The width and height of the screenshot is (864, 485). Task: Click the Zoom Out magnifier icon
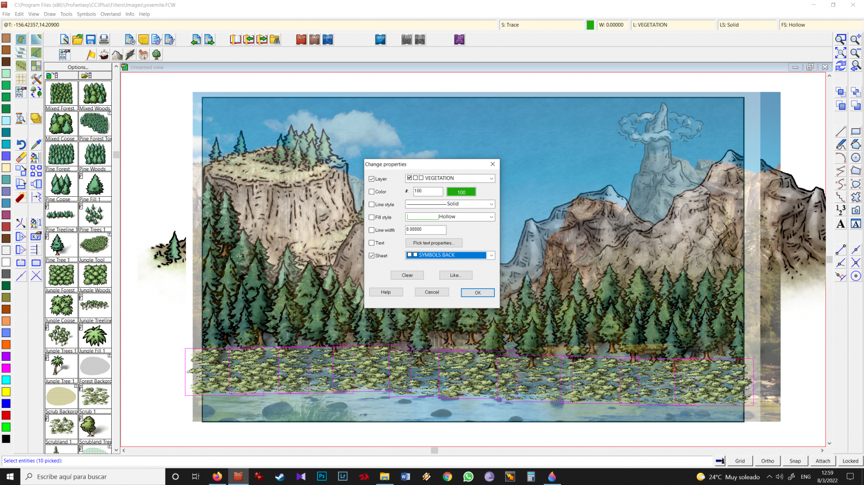pos(856,52)
